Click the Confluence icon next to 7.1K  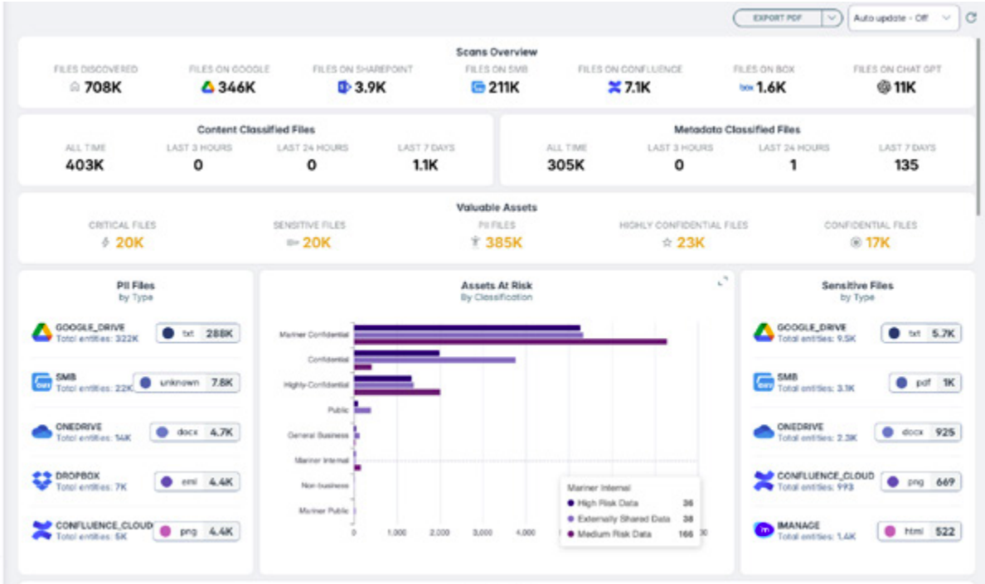click(x=614, y=87)
